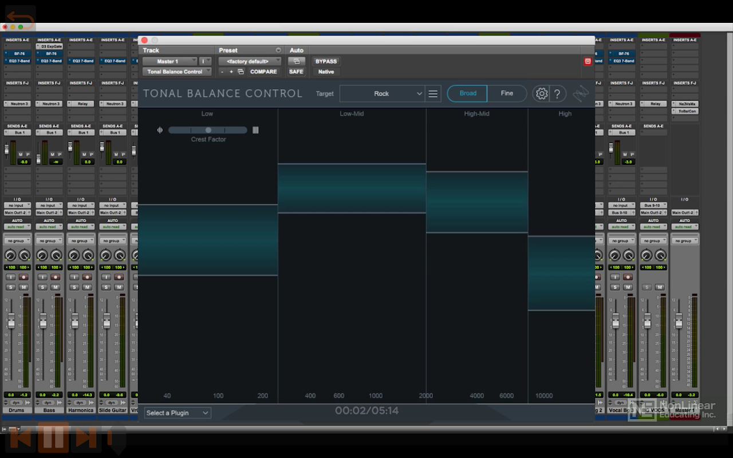The image size is (733, 458).
Task: Open the factory default preset dropdown
Action: coord(250,61)
